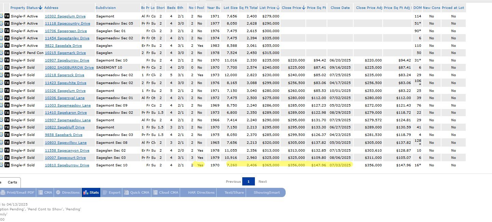Click the TX icon for 10810 Sageburrow Drive

point(7,165)
